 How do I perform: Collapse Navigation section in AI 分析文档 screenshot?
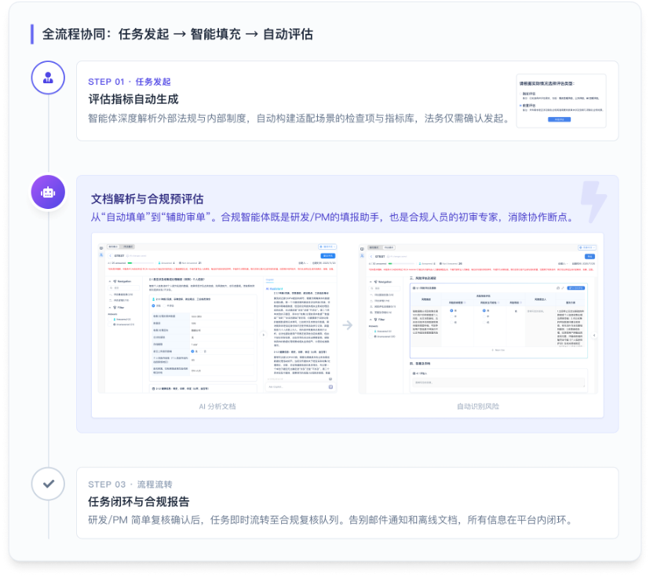pos(109,281)
